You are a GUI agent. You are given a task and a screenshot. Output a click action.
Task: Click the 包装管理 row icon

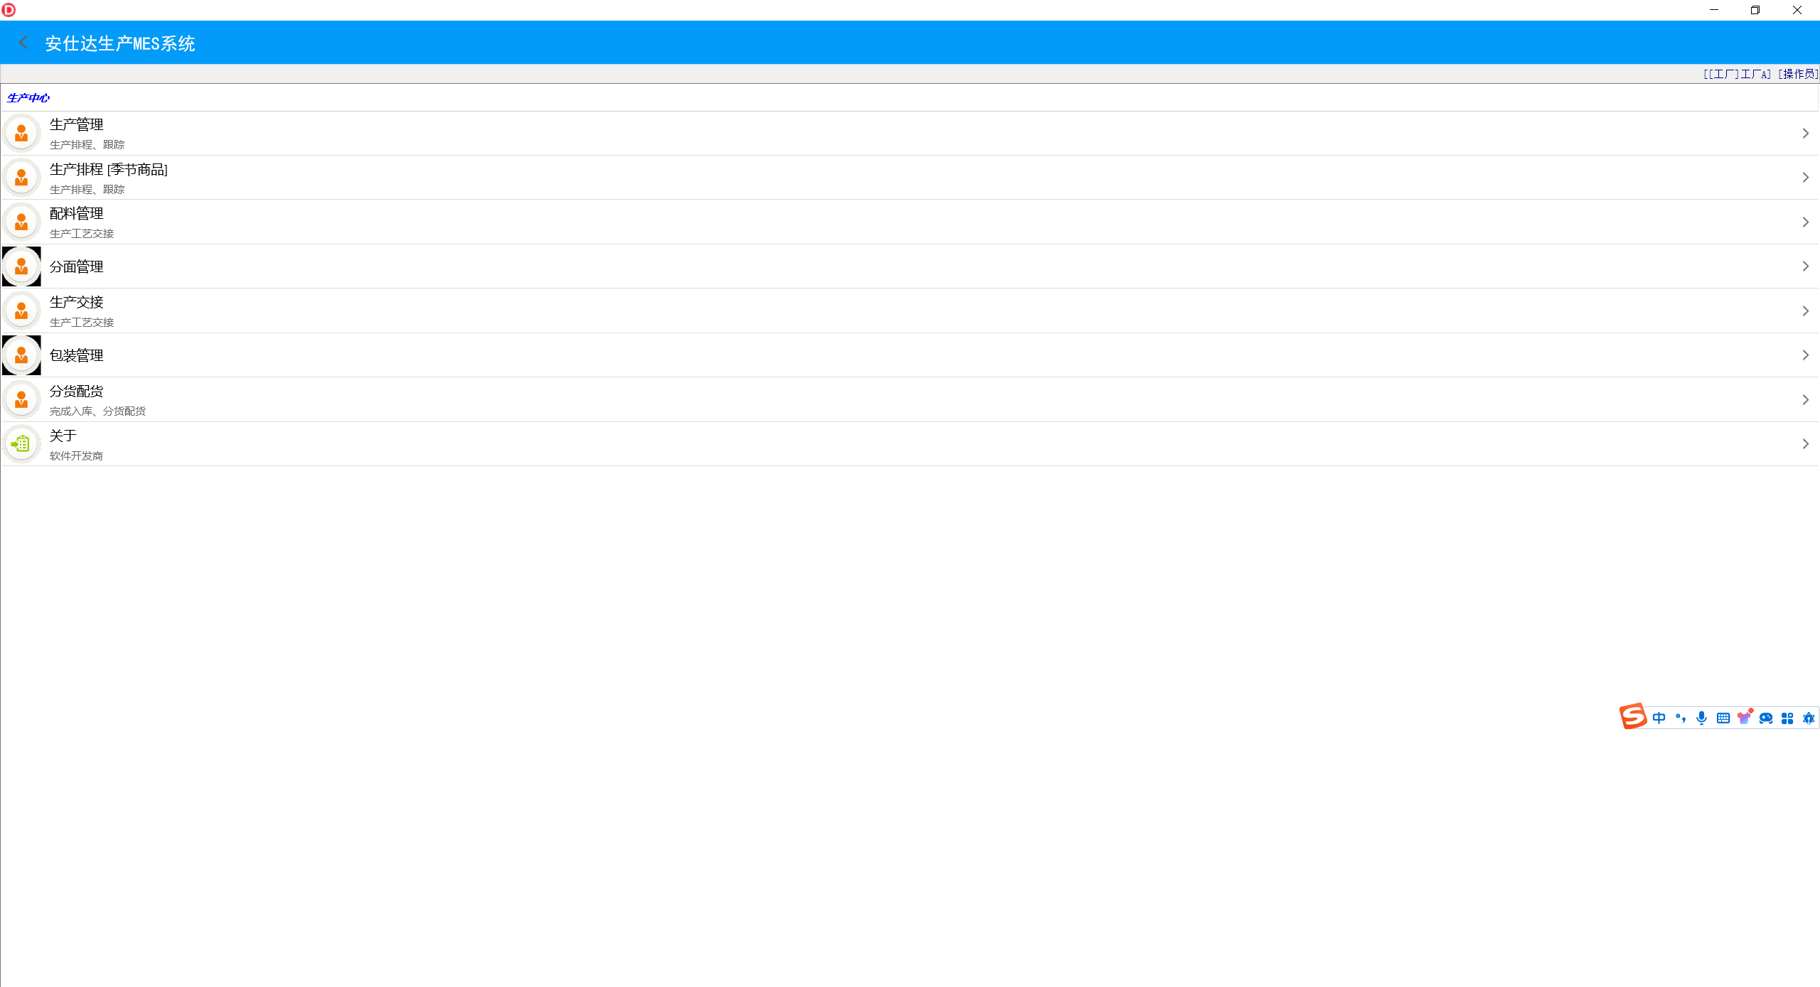21,355
